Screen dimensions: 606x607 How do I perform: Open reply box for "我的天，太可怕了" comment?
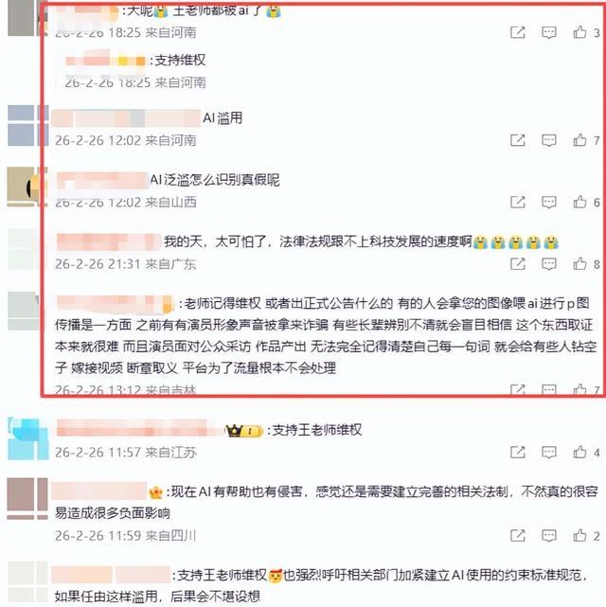(x=549, y=264)
